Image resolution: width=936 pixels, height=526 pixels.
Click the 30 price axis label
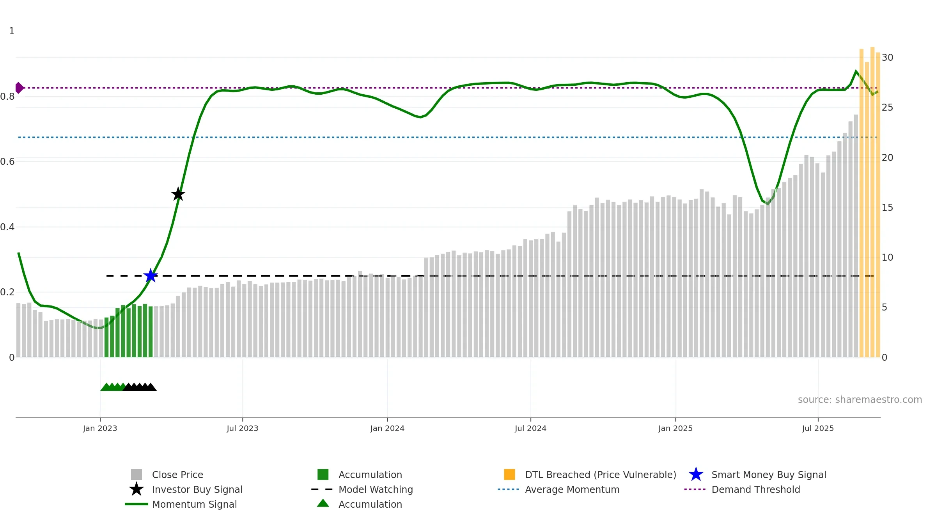tap(888, 58)
